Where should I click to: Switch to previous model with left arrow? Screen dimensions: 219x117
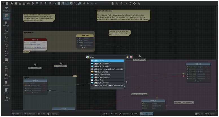point(84,3)
